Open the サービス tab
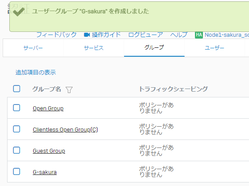Screen dimensions: 249x186 click(x=93, y=48)
